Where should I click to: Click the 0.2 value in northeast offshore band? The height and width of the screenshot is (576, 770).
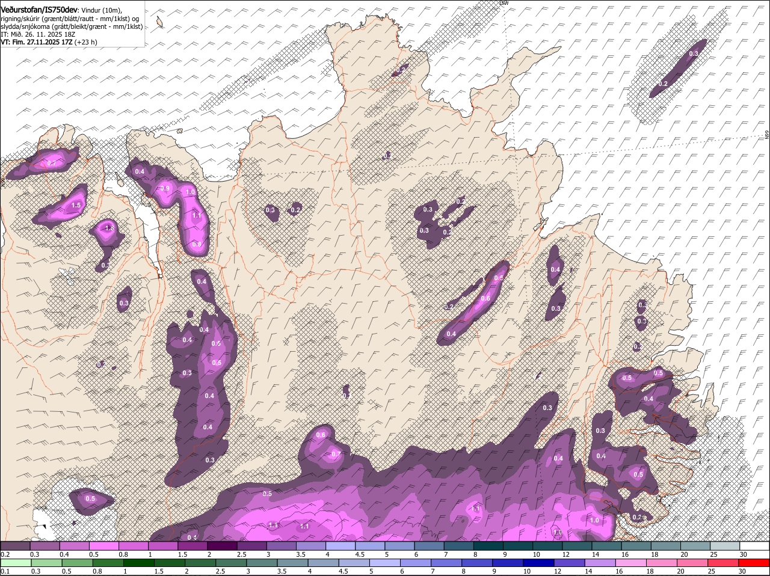663,84
